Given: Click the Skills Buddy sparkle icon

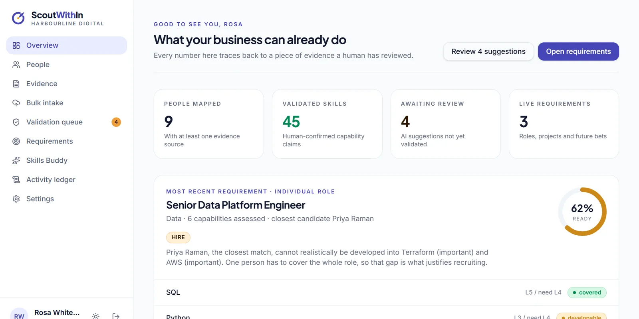Looking at the screenshot, I should pyautogui.click(x=16, y=160).
